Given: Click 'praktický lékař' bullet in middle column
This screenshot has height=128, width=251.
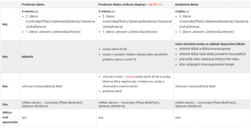Looking at the screenshot, I should tap(112, 91).
